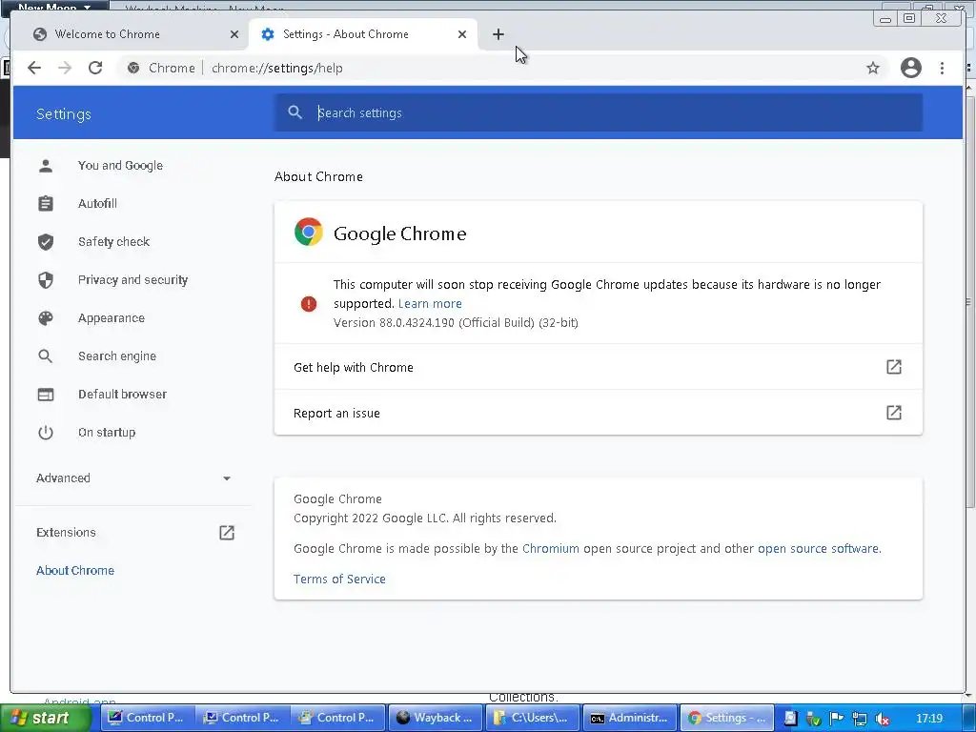
Task: Switch to the Welcome to Chrome tab
Action: click(130, 34)
